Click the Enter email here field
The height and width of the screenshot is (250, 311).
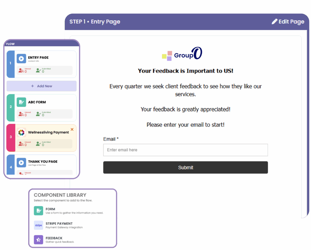click(185, 150)
